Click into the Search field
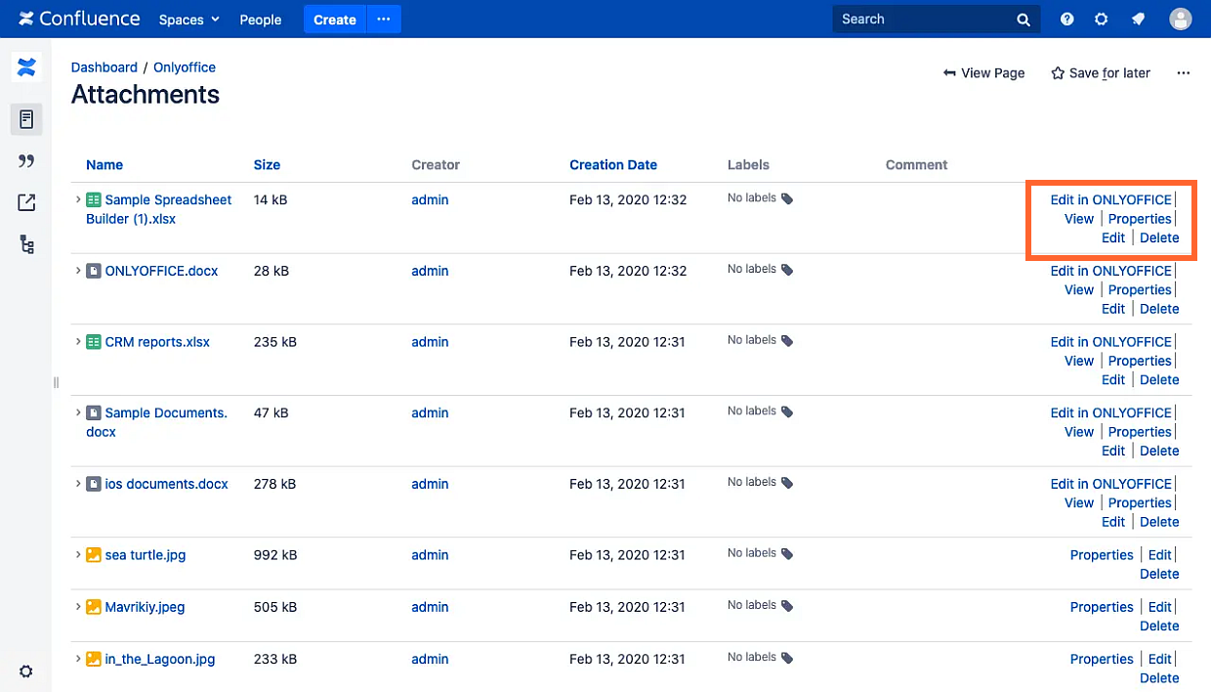Image resolution: width=1211 pixels, height=692 pixels. pos(923,20)
